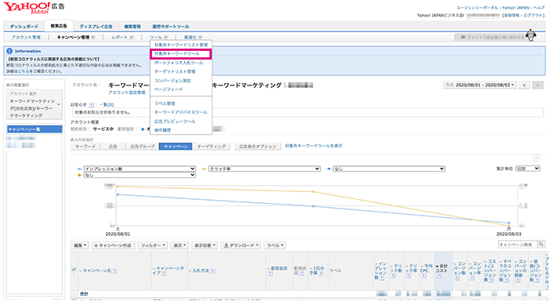Open the fourth graph metric なし dropdown (orange diamond)

point(140,175)
